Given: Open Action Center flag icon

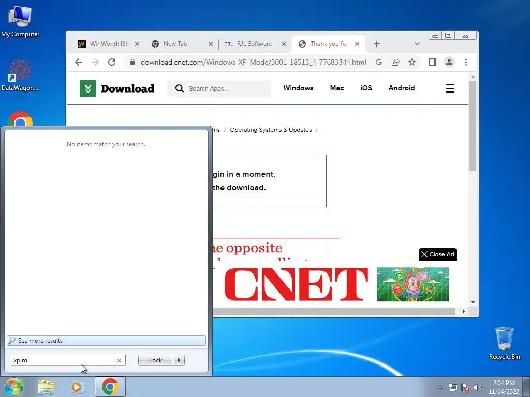Looking at the screenshot, I should (465, 387).
